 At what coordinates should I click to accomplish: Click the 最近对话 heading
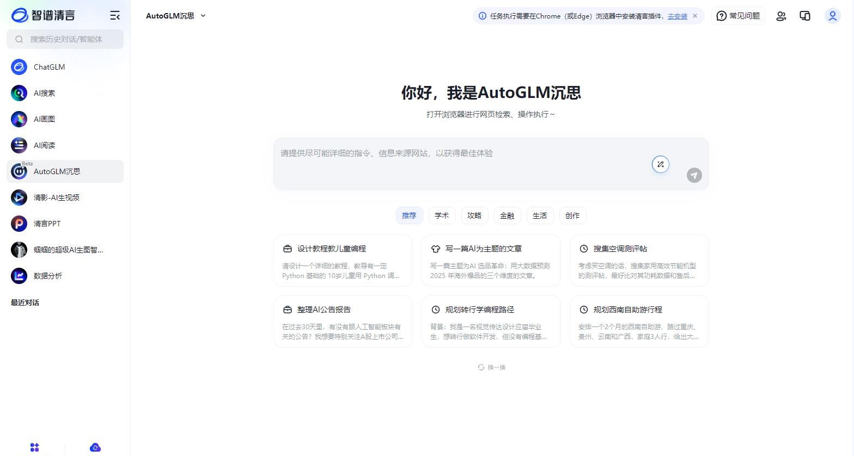(25, 303)
